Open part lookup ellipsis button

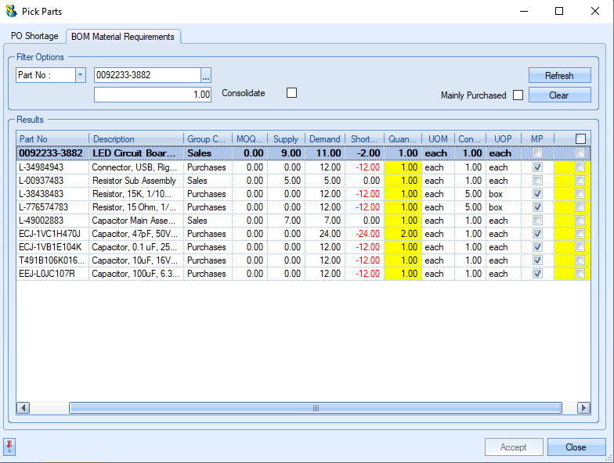tap(206, 75)
